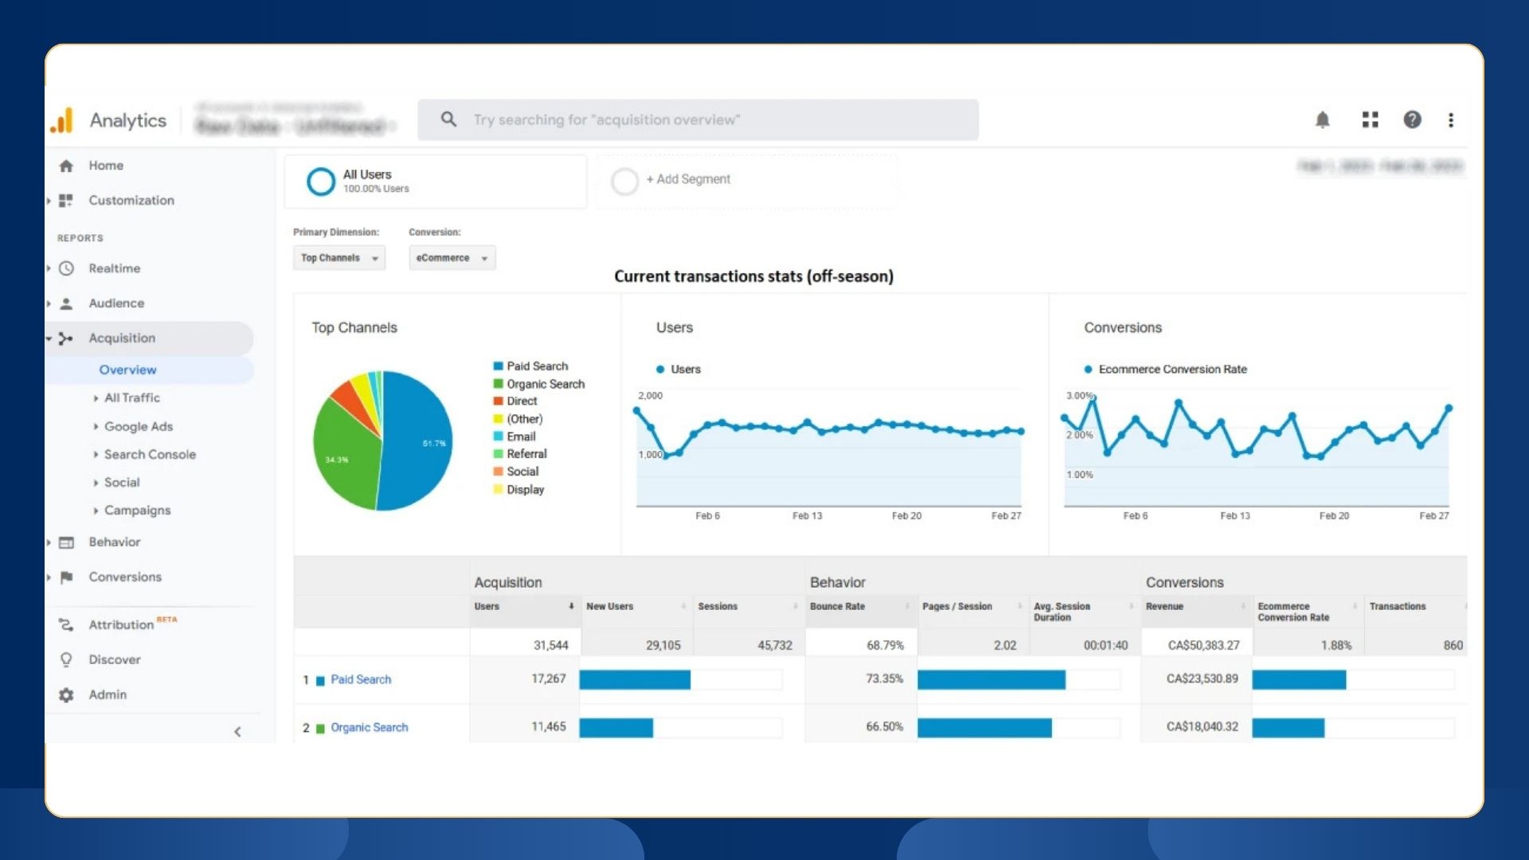Click the search magnifier icon
The width and height of the screenshot is (1529, 860).
pyautogui.click(x=449, y=119)
